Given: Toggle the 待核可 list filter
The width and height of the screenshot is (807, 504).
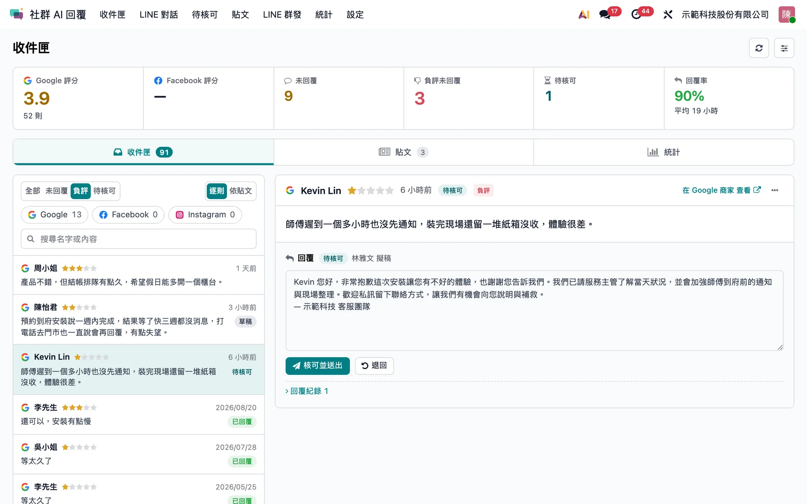Looking at the screenshot, I should tap(105, 190).
